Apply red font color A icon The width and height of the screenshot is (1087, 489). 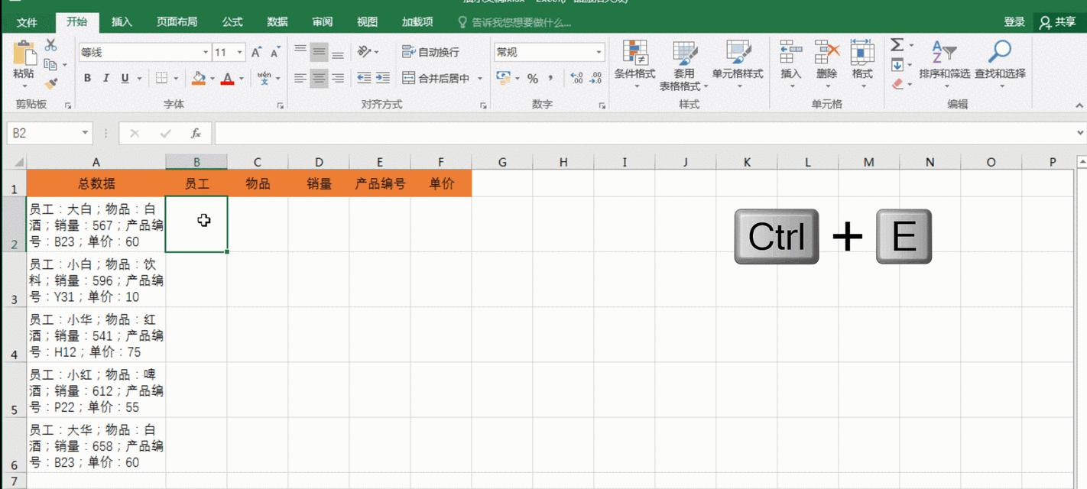(227, 78)
